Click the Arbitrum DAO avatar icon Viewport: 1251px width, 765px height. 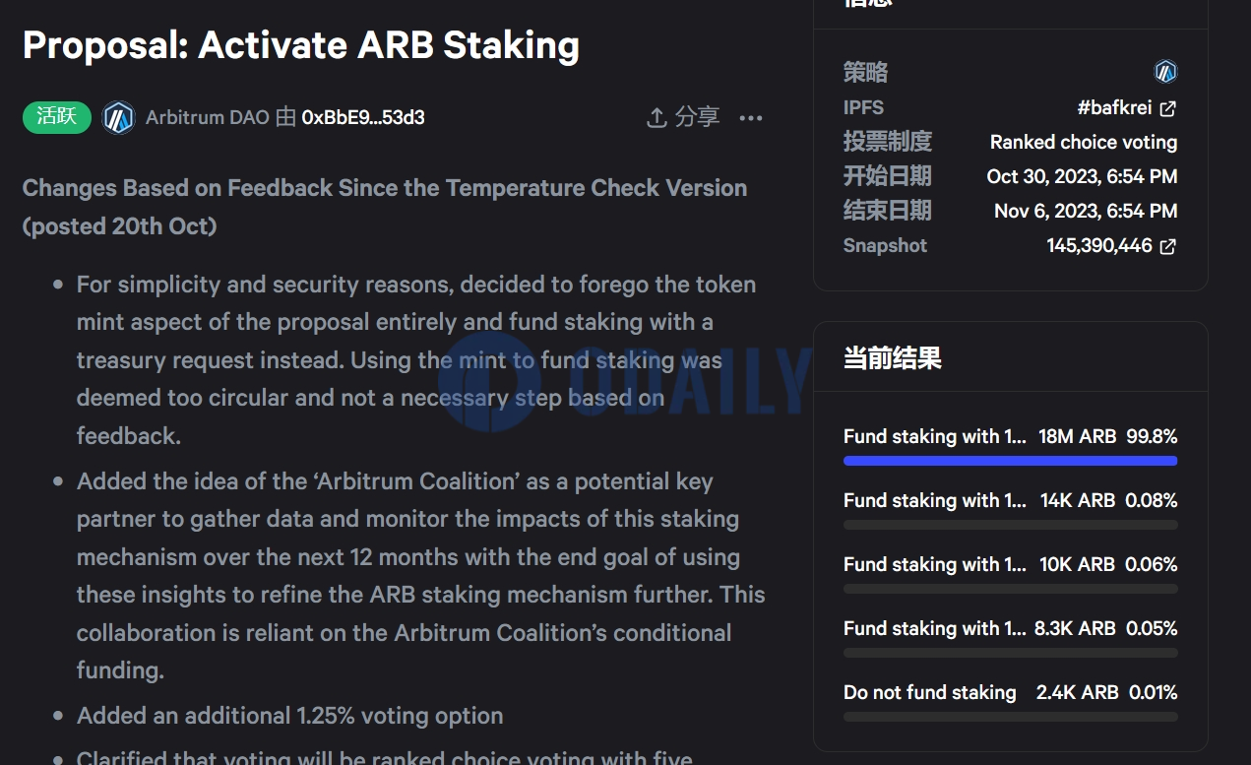click(119, 117)
